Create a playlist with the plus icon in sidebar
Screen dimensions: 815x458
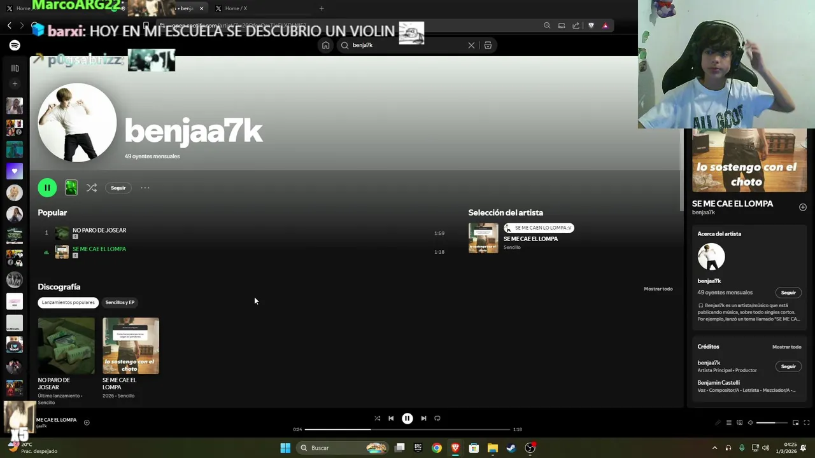tap(15, 83)
